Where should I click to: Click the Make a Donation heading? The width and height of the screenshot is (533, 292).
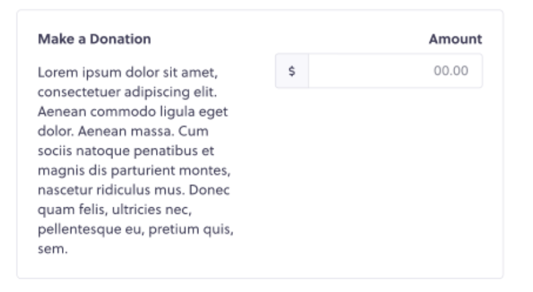click(94, 39)
